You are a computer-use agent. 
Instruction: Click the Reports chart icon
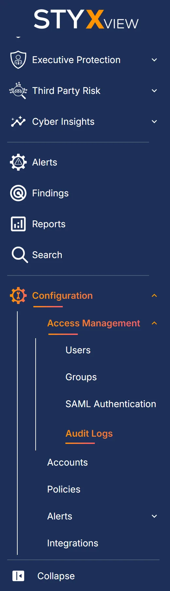click(x=18, y=224)
